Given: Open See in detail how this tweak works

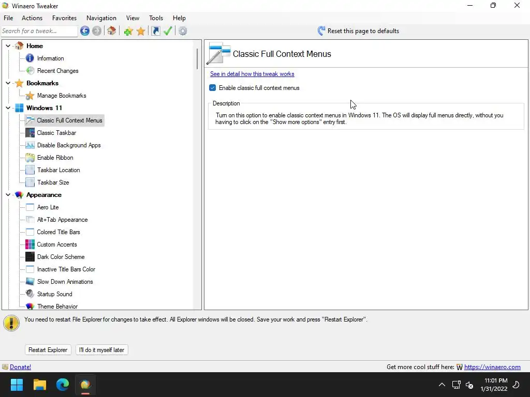Looking at the screenshot, I should pyautogui.click(x=252, y=74).
